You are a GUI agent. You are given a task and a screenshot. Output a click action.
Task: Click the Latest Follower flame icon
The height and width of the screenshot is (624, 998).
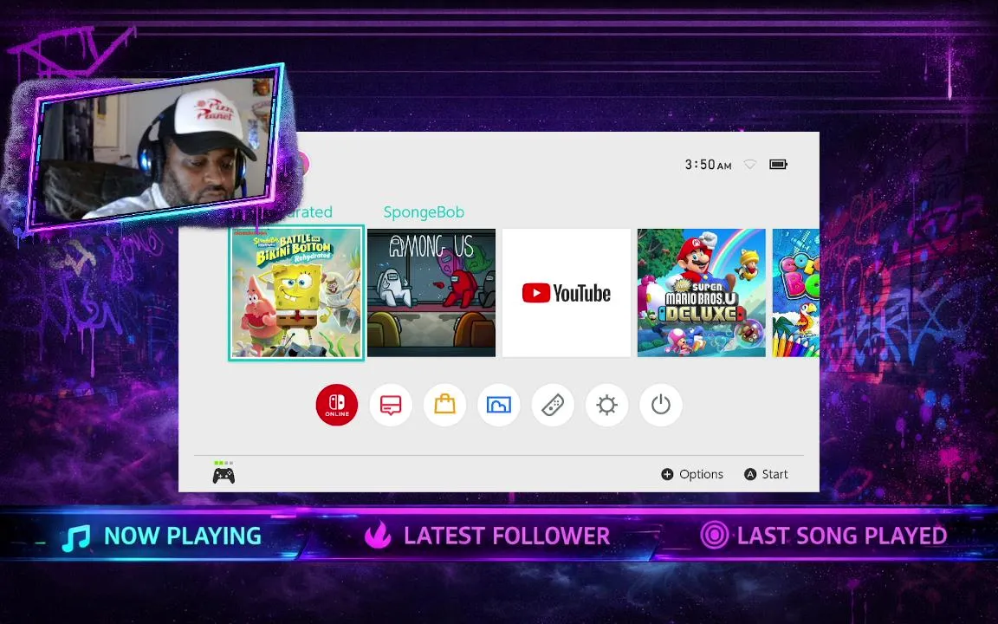pos(378,535)
